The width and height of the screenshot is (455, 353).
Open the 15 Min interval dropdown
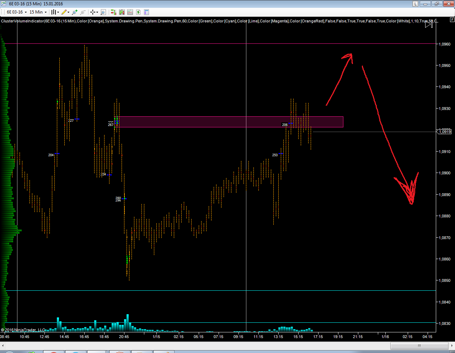coord(38,12)
